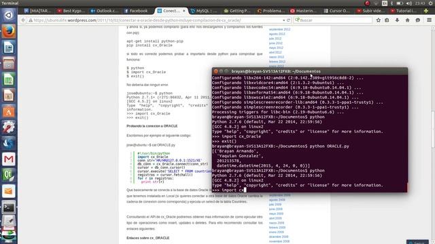
Task: Open the agosto 2012 archive link
Action: tap(277, 34)
